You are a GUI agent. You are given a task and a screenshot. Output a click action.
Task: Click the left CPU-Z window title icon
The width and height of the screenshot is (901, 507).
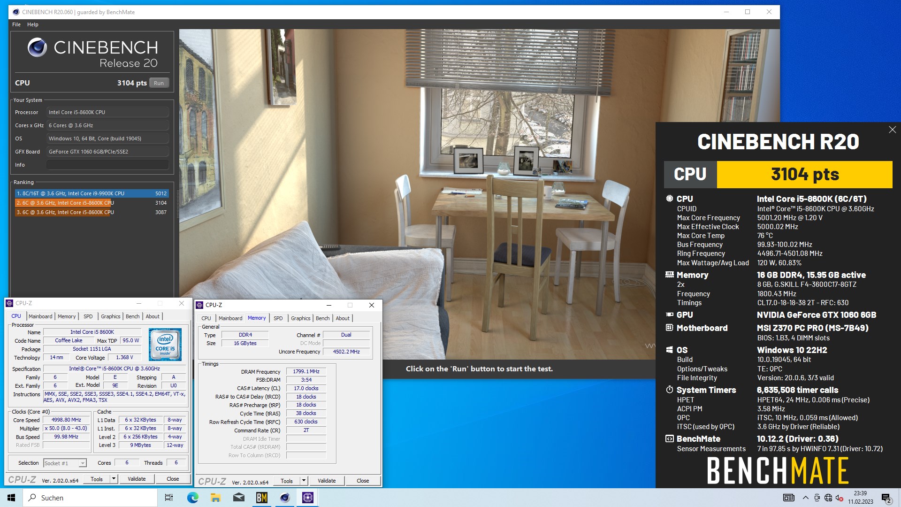tap(9, 303)
